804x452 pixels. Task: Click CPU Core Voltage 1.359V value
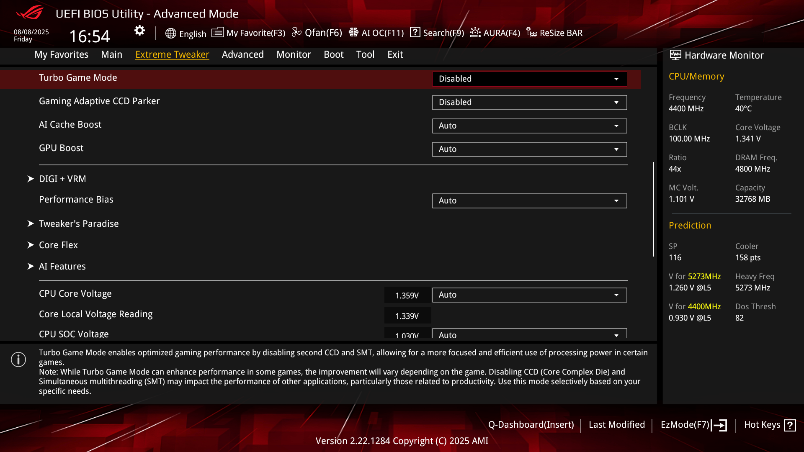(x=407, y=295)
